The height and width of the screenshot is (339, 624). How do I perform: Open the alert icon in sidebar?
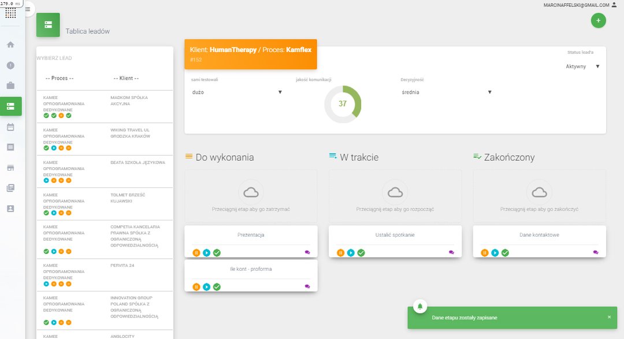coord(10,65)
